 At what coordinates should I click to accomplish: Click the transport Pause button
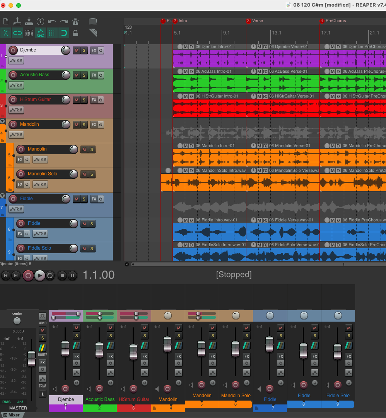pyautogui.click(x=72, y=276)
